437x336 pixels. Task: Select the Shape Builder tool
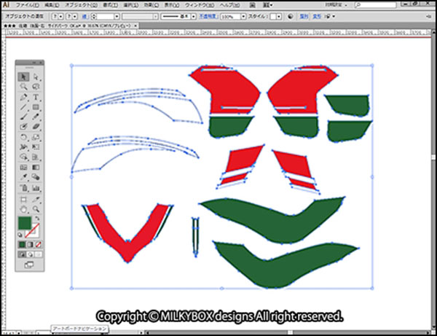[x=23, y=157]
